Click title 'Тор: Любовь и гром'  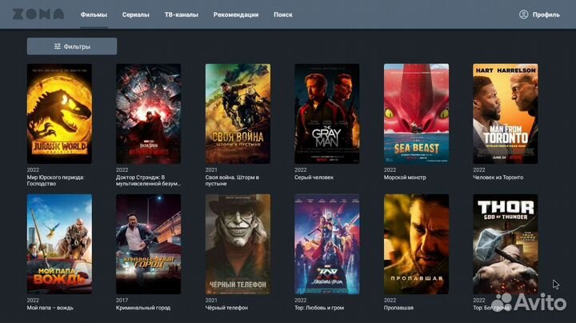point(319,308)
